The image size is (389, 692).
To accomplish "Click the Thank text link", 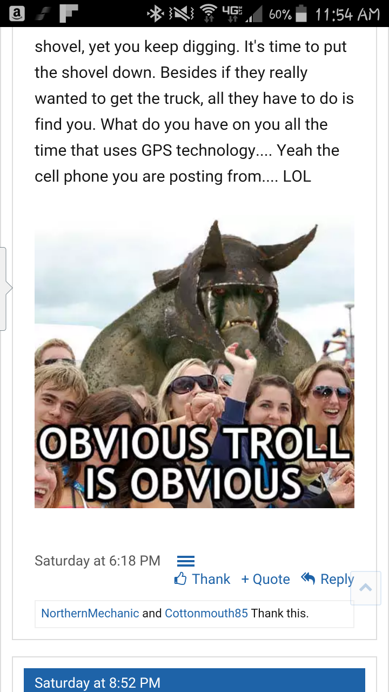I will (x=211, y=579).
